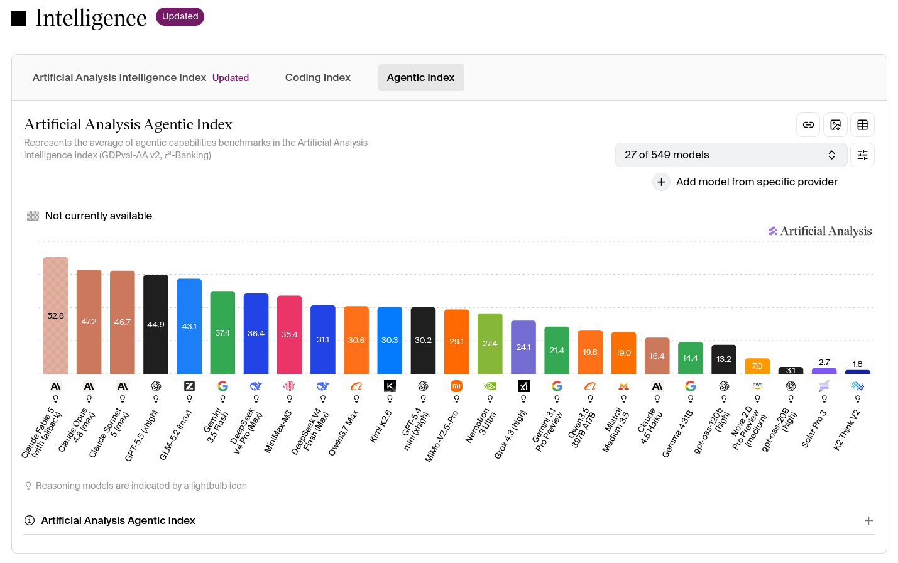Switch to the table view icon
This screenshot has height=563, width=898.
(x=862, y=124)
